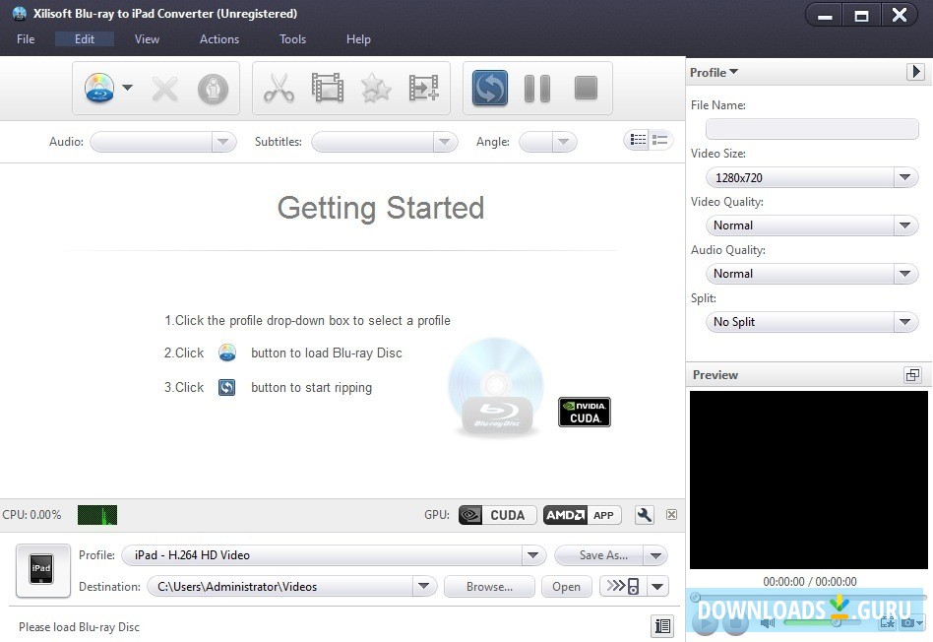Expand the Subtitles selector
Screen dimensions: 933x642
coord(443,142)
